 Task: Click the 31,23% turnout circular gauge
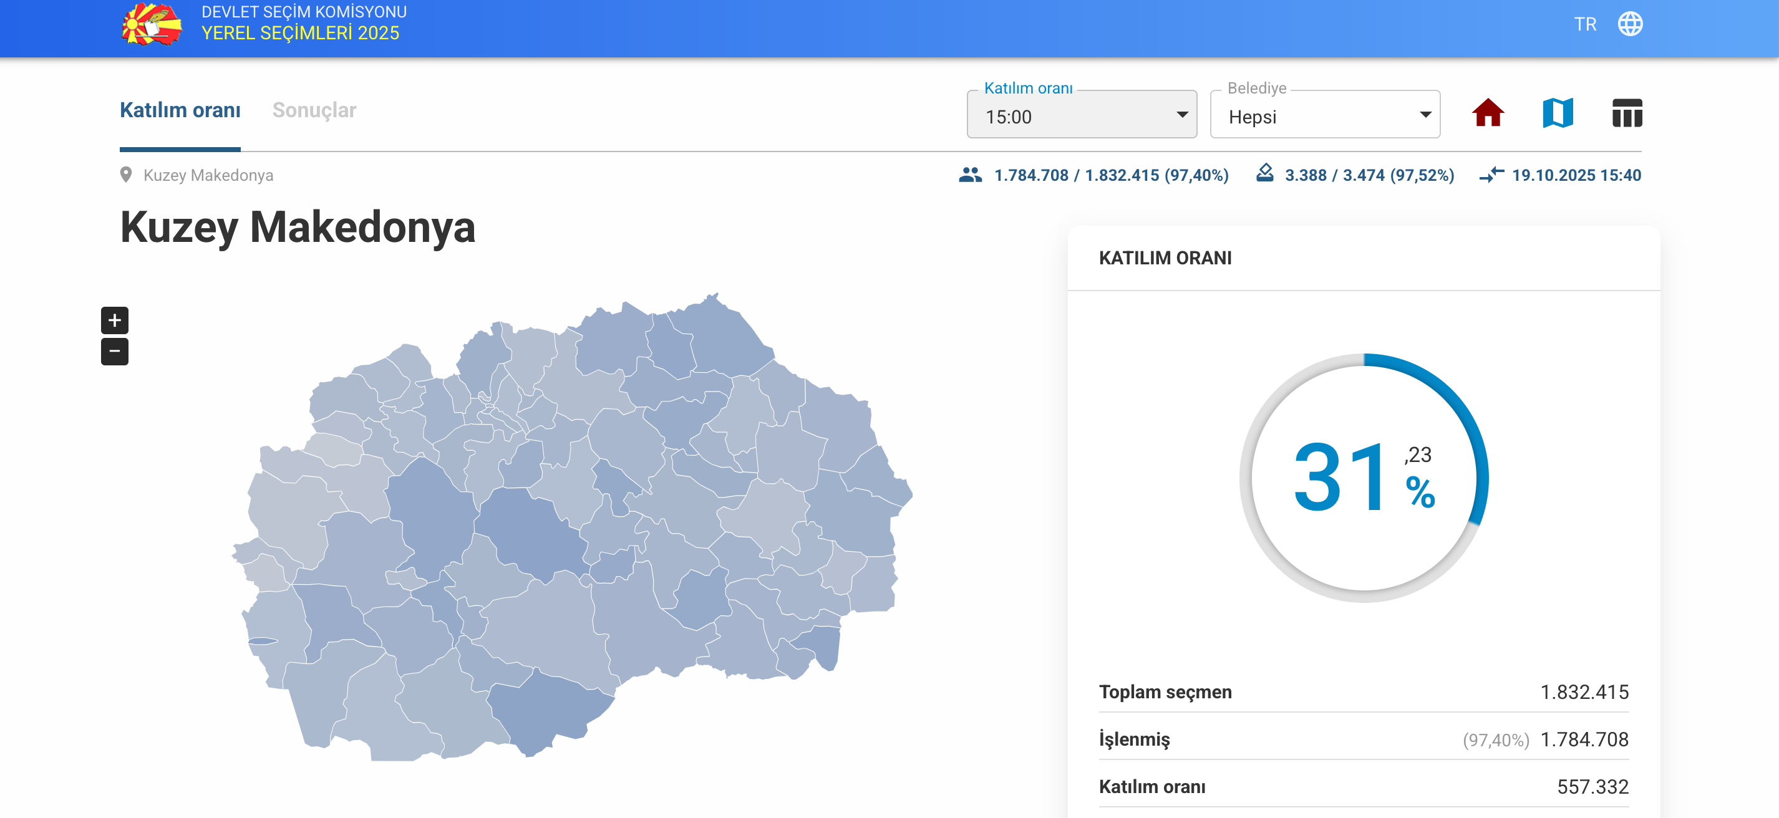tap(1364, 478)
